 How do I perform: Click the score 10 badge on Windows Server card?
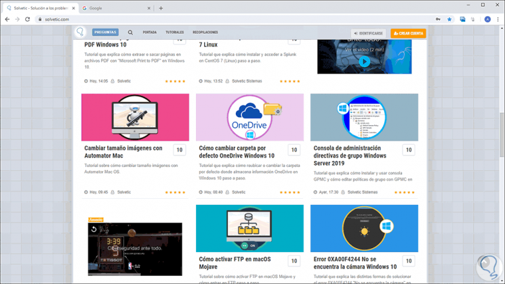click(x=409, y=149)
